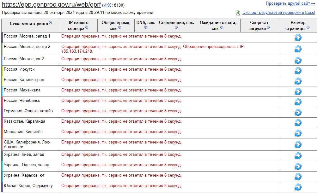Show help for Общее время, сек.
Viewport: 318px width, 193px height.
tap(120, 27)
